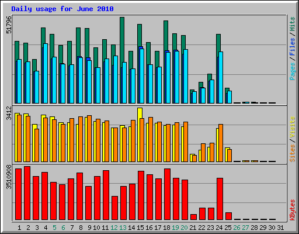Click day label 8 on the axis
The width and height of the screenshot is (299, 234).
coord(81,228)
